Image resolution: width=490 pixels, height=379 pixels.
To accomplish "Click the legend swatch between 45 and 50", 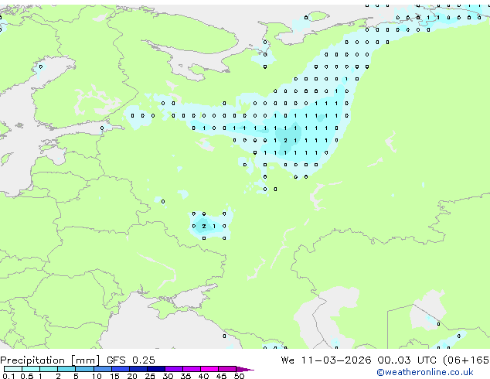I will pyautogui.click(x=227, y=369).
